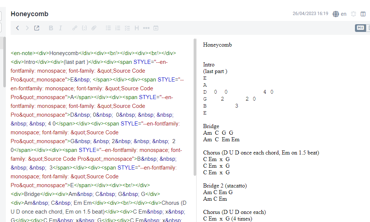Toggle bold formatting
This screenshot has height=222, width=370.
coord(51,28)
